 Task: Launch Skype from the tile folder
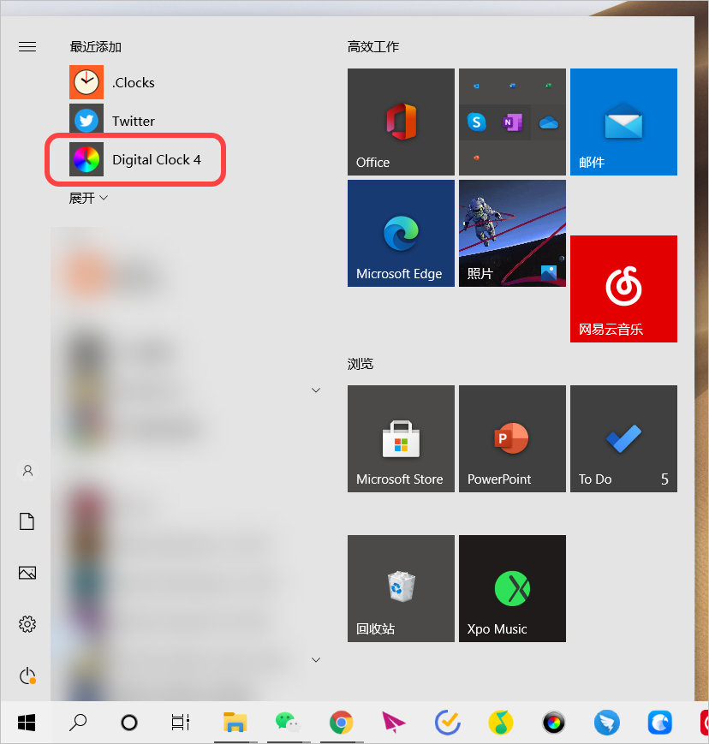point(476,122)
